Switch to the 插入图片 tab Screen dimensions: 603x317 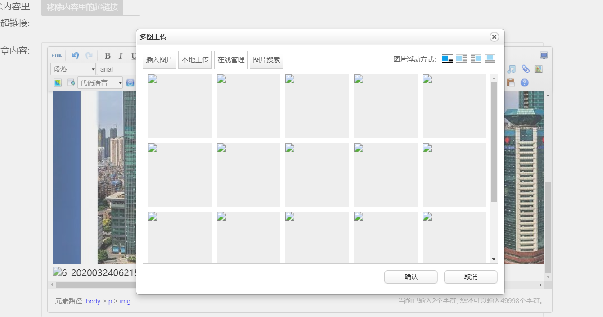point(159,59)
